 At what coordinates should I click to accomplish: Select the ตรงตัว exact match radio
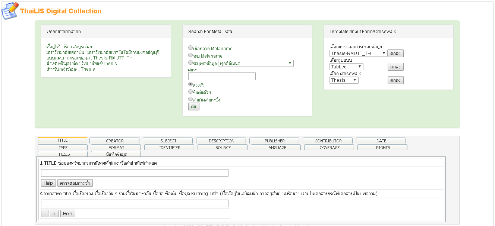tap(190, 84)
